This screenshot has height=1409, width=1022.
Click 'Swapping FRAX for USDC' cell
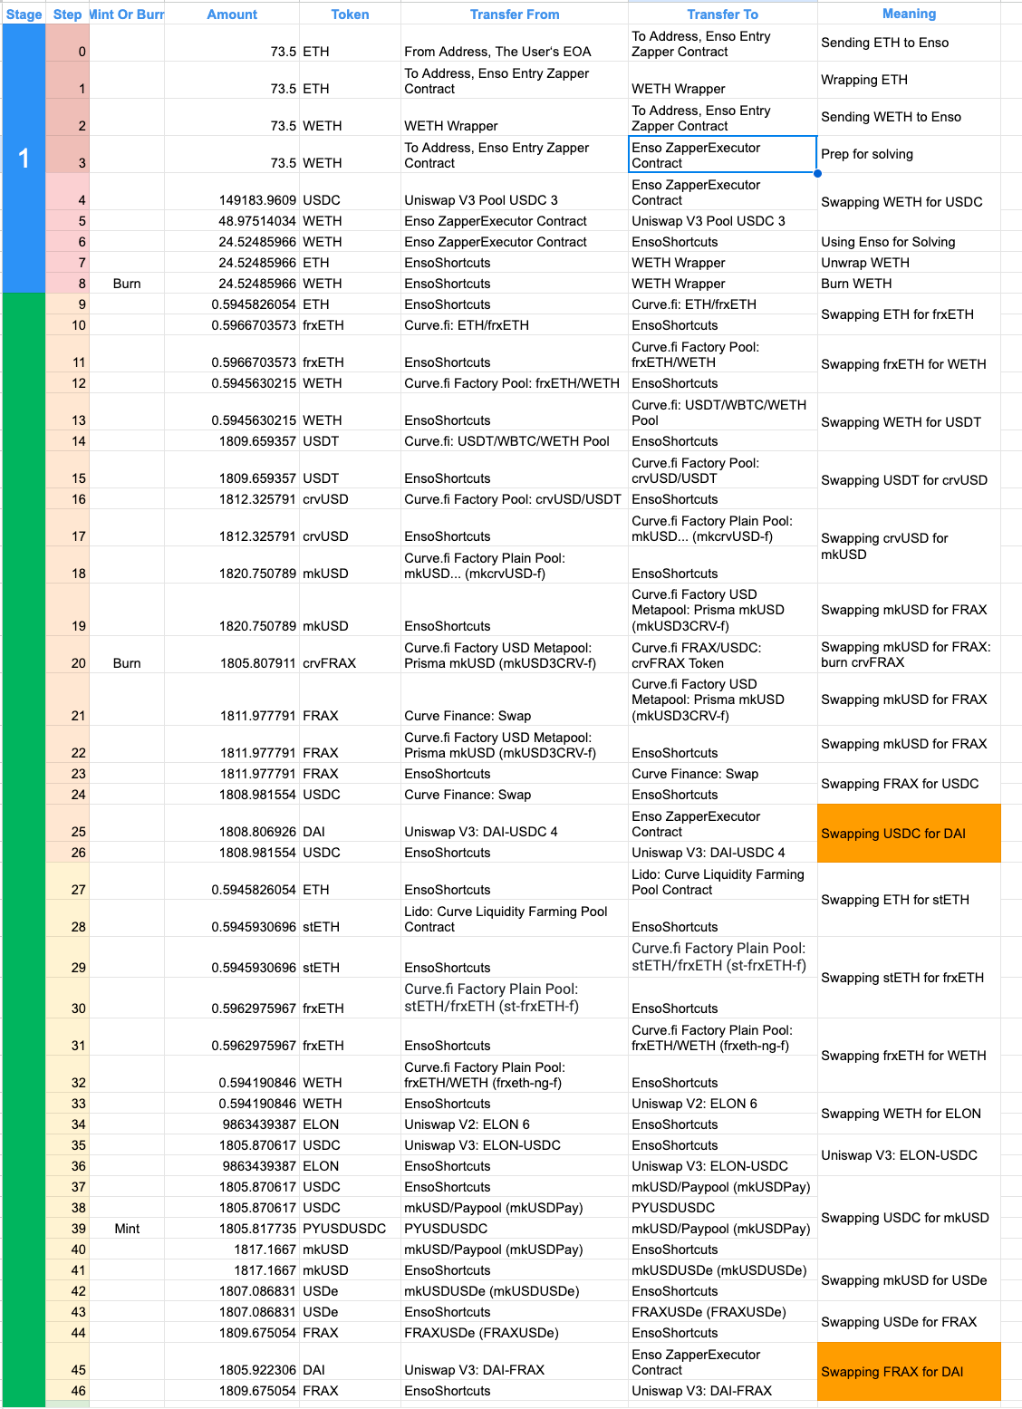(909, 784)
